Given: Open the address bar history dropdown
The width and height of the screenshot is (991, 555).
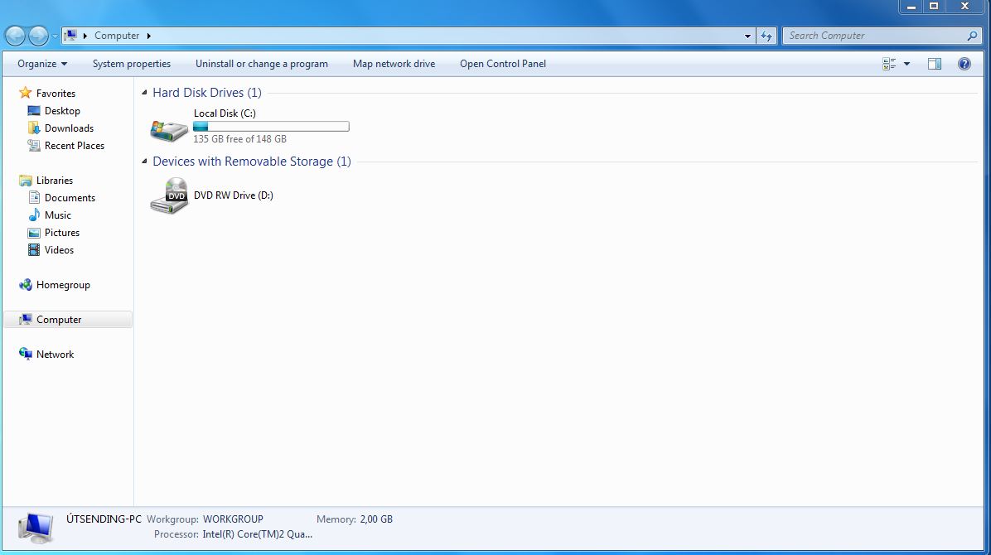Looking at the screenshot, I should pyautogui.click(x=747, y=35).
